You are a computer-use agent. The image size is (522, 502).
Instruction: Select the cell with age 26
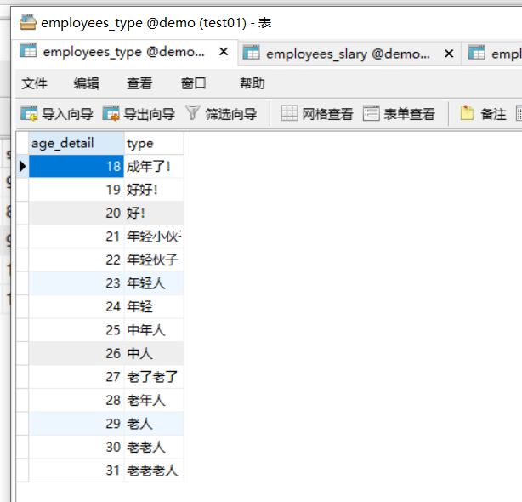pyautogui.click(x=77, y=353)
